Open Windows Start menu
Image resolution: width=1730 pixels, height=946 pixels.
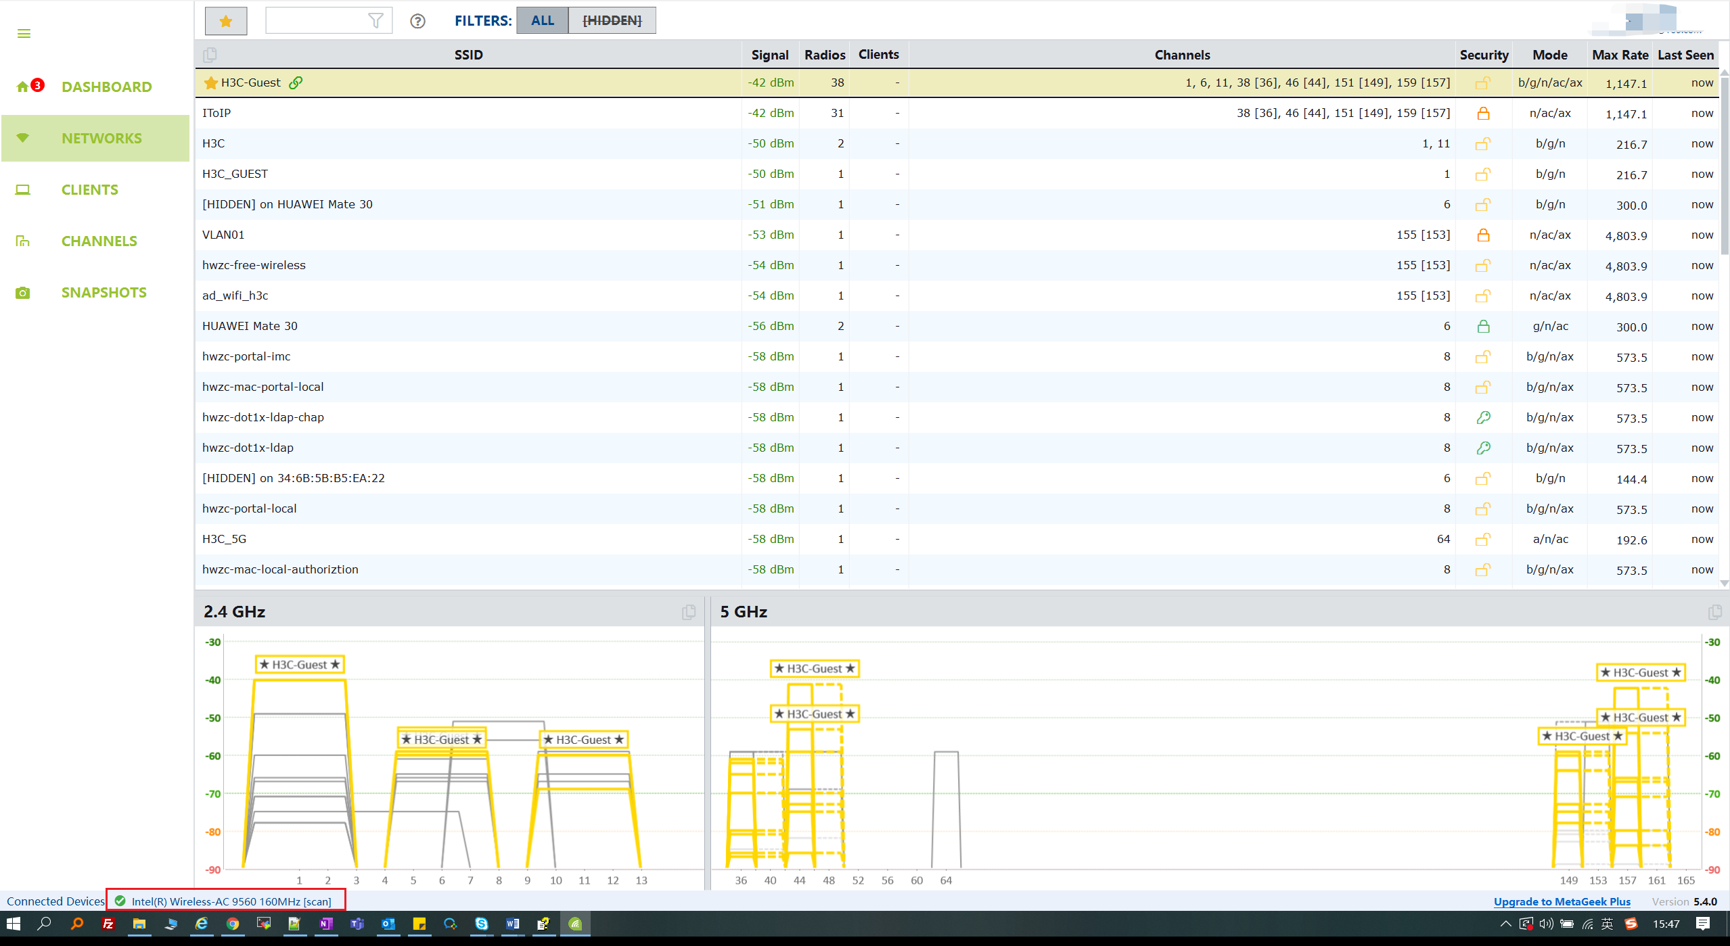pyautogui.click(x=14, y=924)
